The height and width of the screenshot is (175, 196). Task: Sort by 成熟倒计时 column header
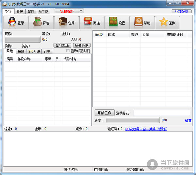(176, 34)
